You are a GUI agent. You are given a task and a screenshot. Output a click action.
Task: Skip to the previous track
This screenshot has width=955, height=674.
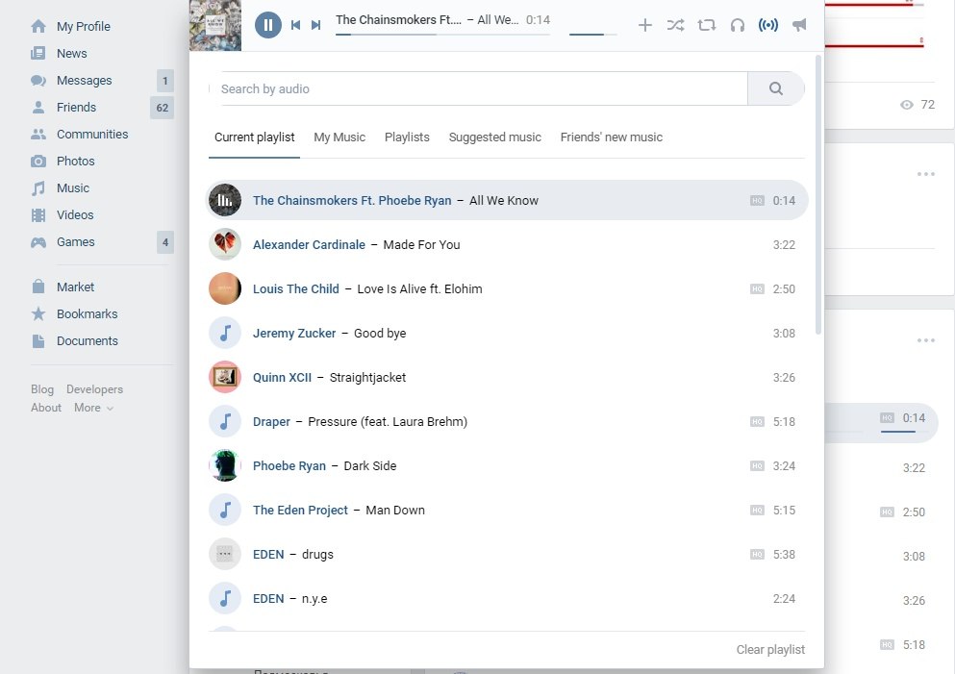pos(295,25)
